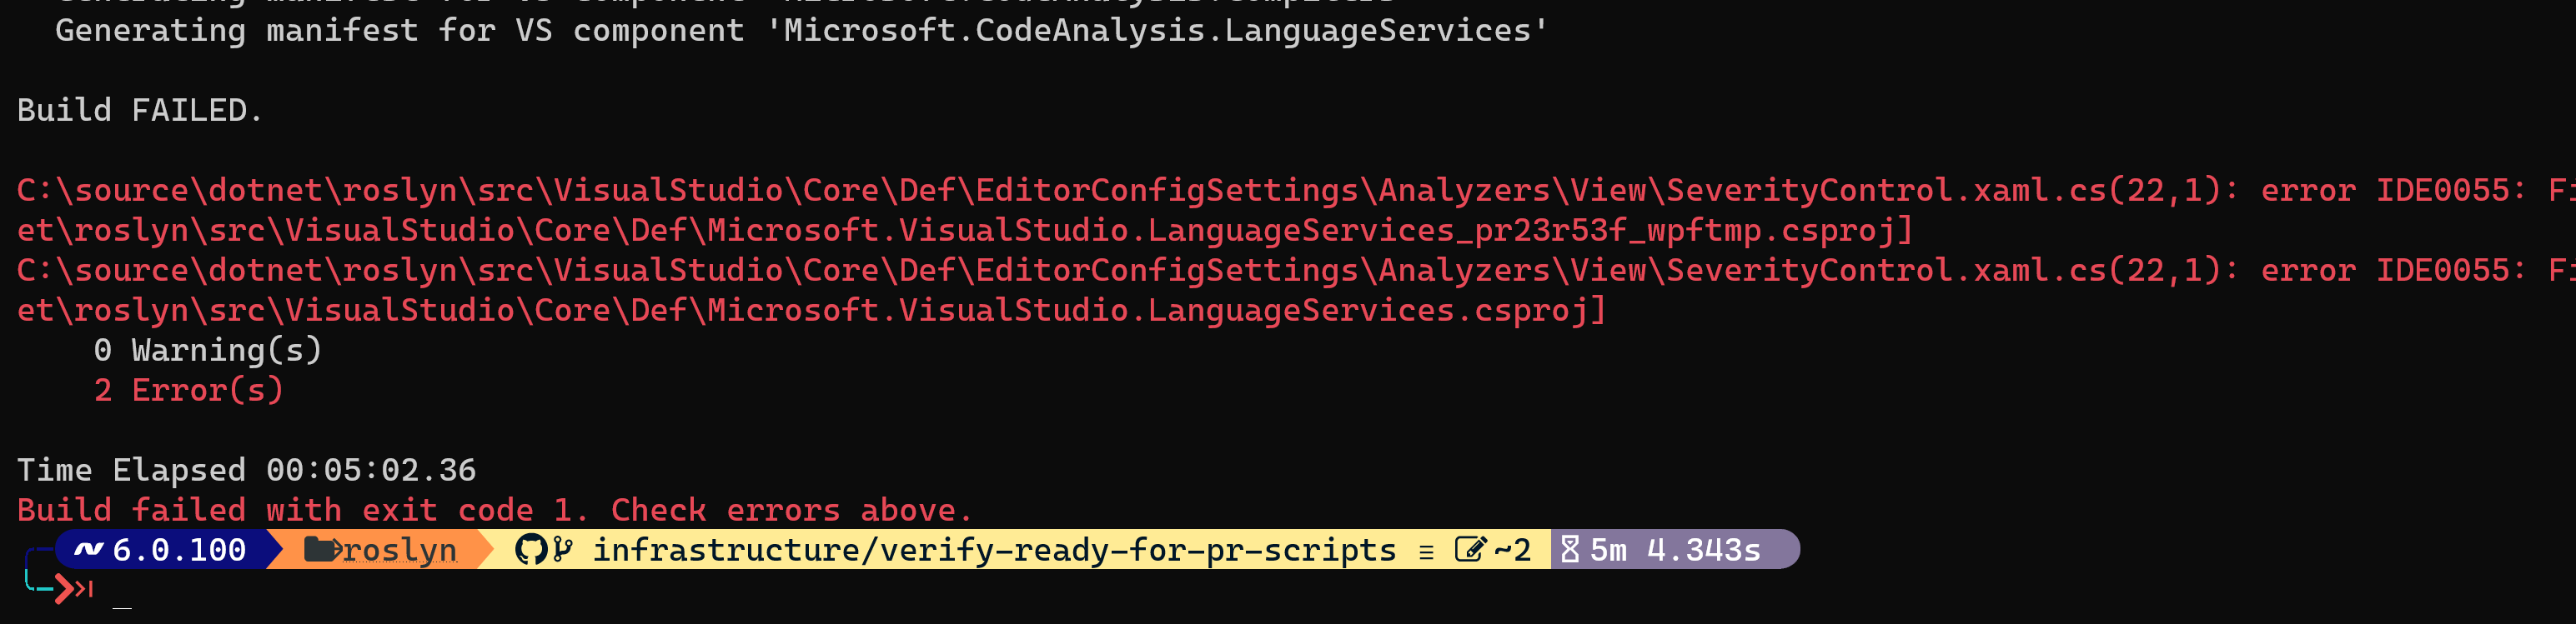This screenshot has width=2576, height=624.
Task: Click branch name infrastructure/verify-ready-for-pr-scripts
Action: pos(994,550)
